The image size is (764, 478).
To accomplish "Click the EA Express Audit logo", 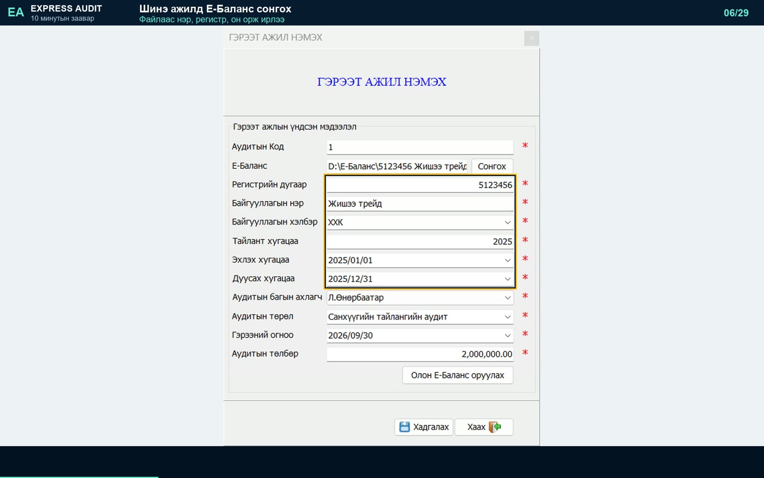I will [x=16, y=12].
